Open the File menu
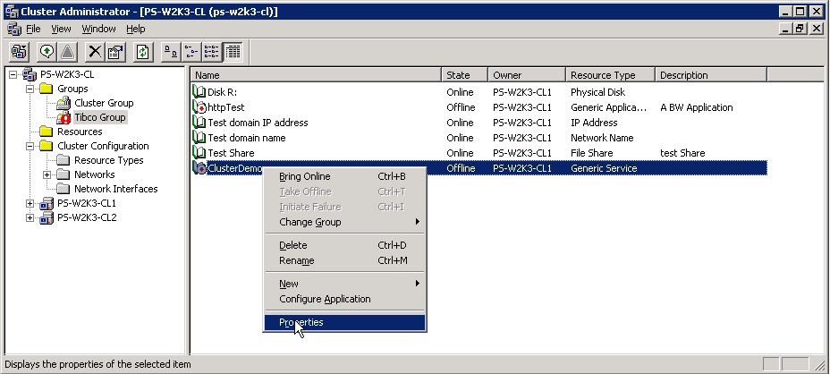The image size is (830, 374). [33, 29]
